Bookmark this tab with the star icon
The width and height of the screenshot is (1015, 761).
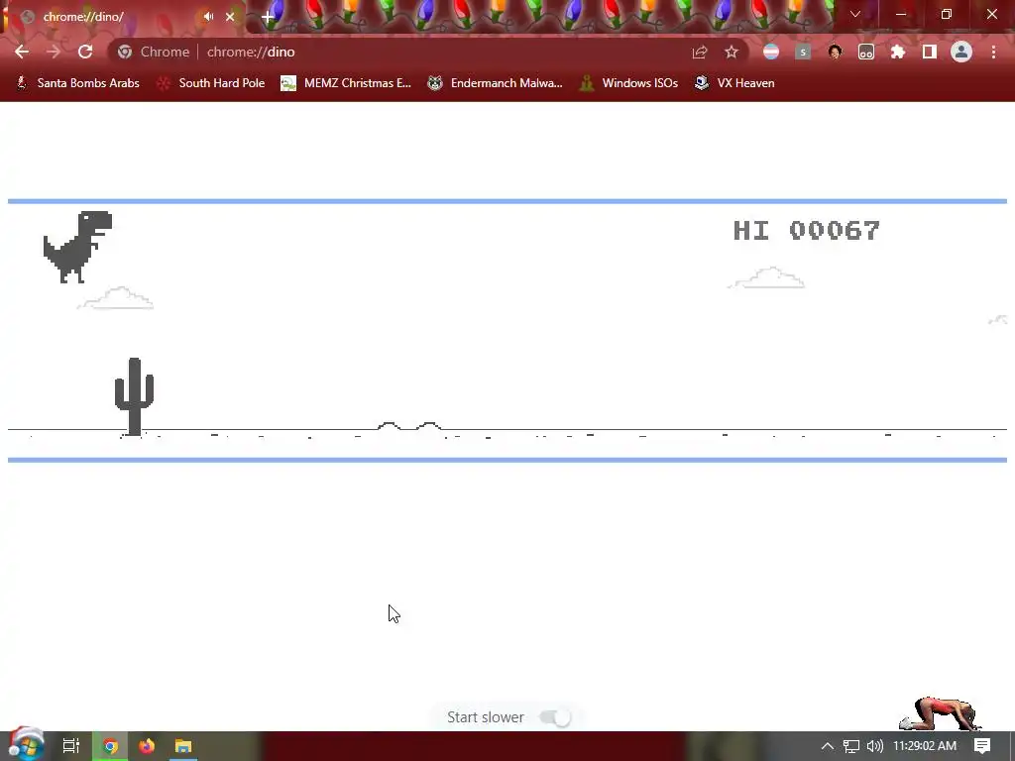pyautogui.click(x=732, y=52)
